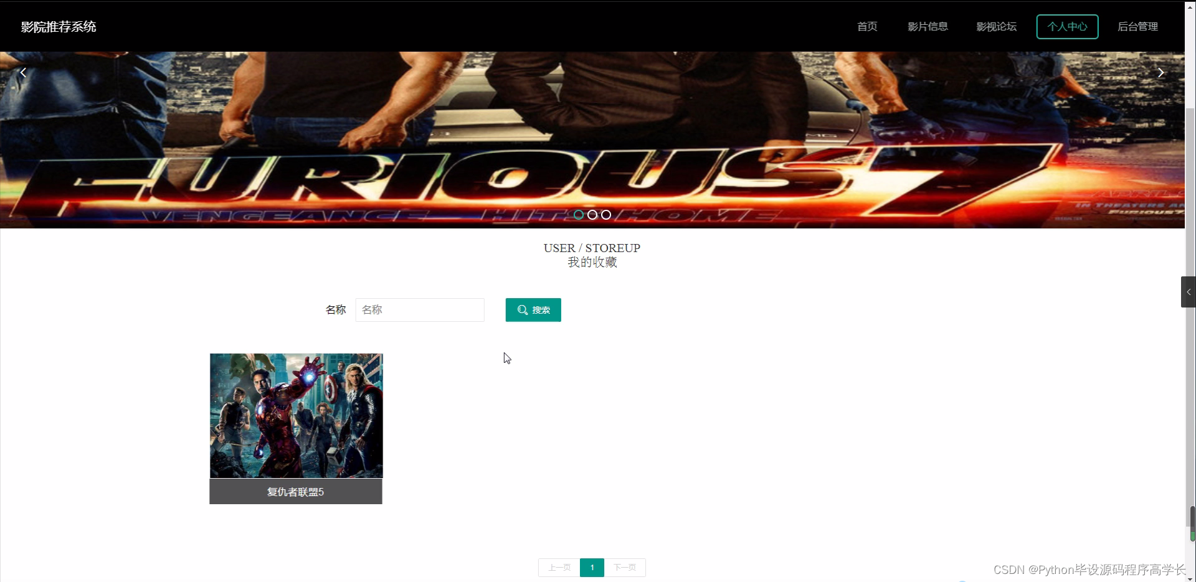Select the third carousel indicator dot
The width and height of the screenshot is (1196, 582).
606,214
